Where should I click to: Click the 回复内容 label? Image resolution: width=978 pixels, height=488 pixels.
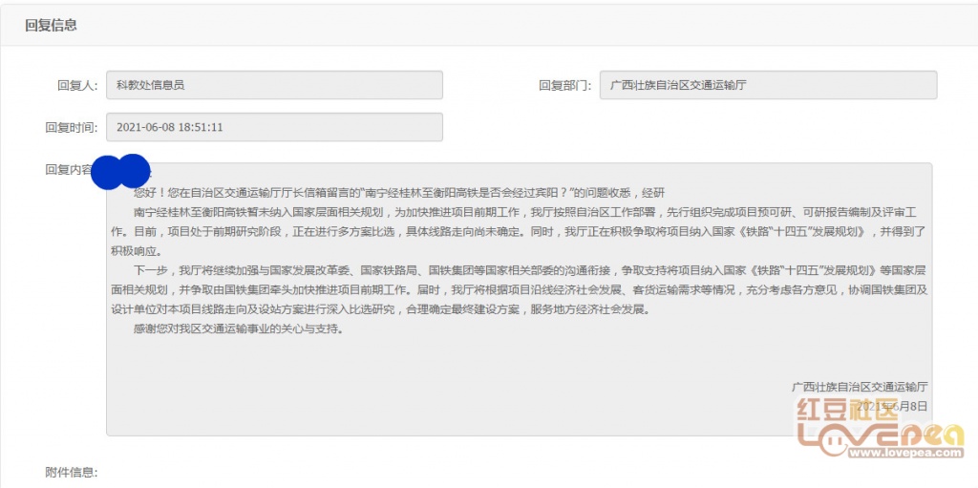[67, 170]
